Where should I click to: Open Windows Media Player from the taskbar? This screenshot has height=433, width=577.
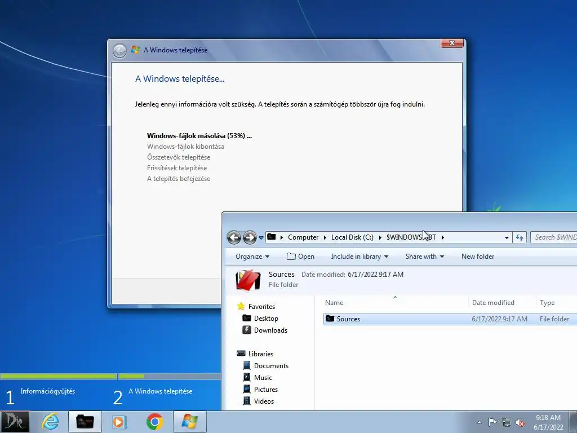[x=119, y=422]
